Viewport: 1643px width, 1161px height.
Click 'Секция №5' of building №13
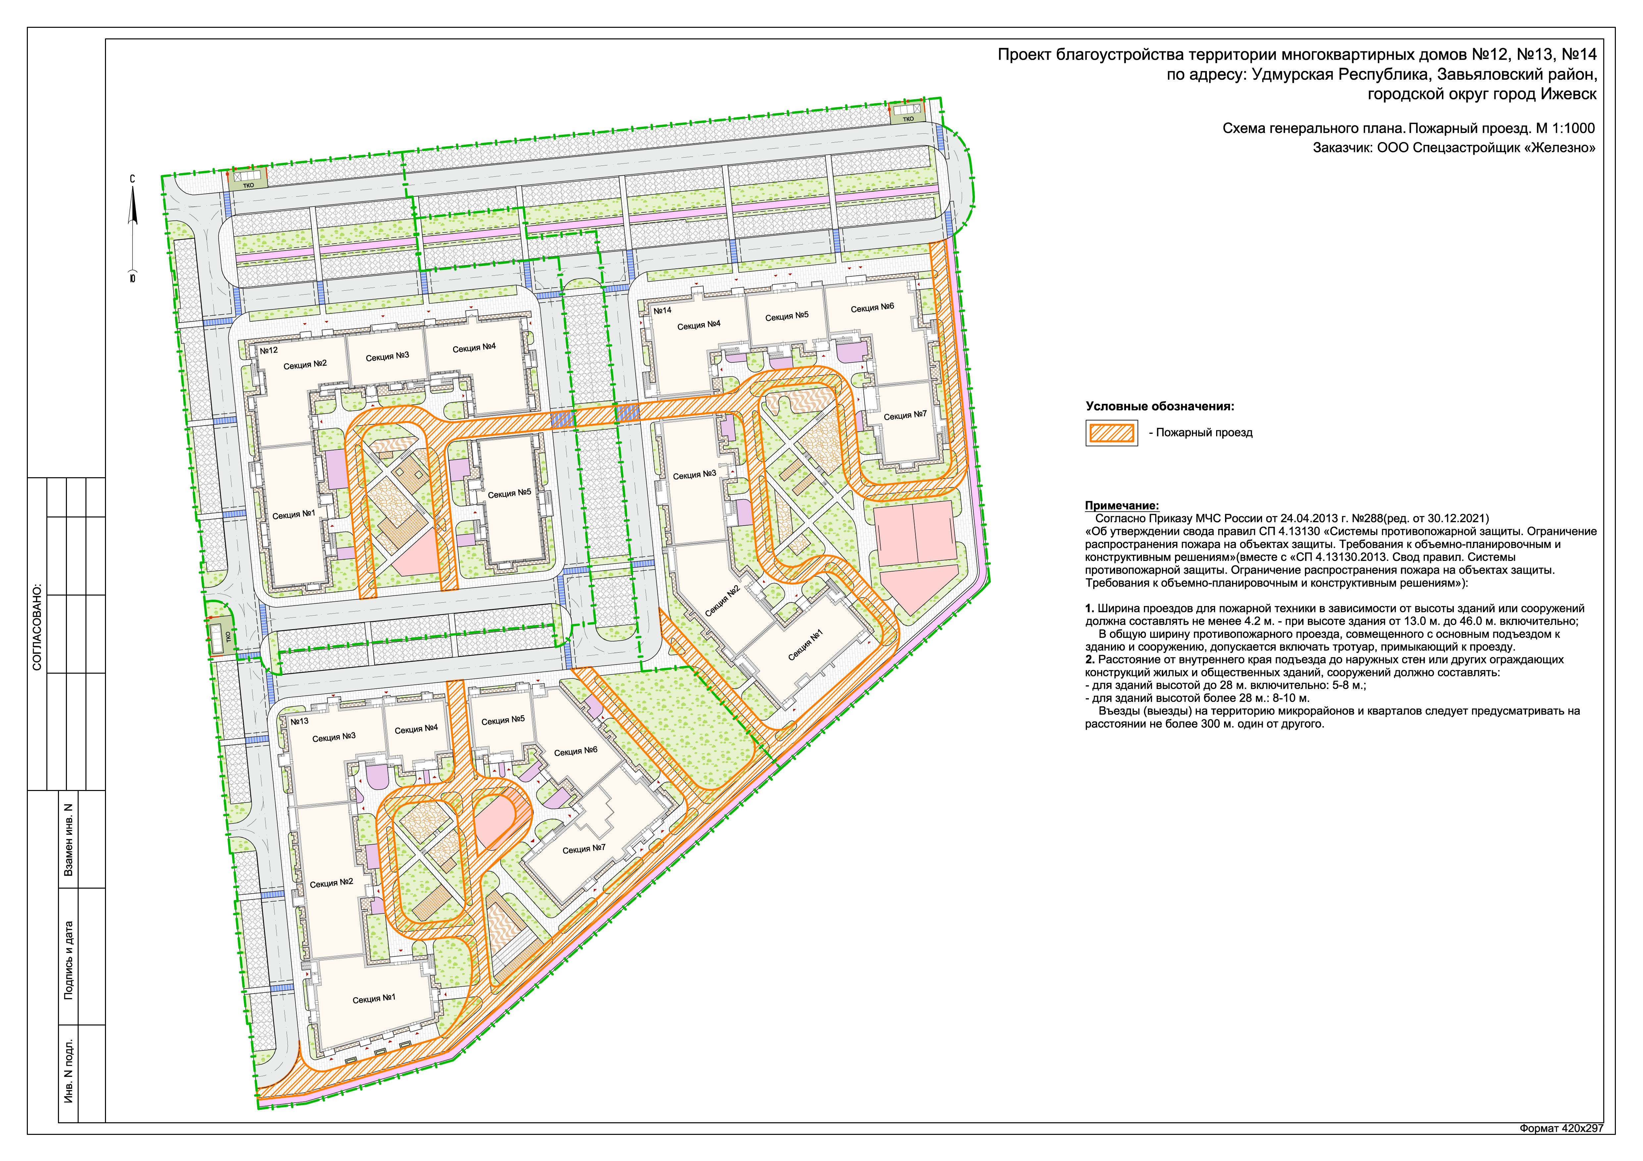[503, 720]
